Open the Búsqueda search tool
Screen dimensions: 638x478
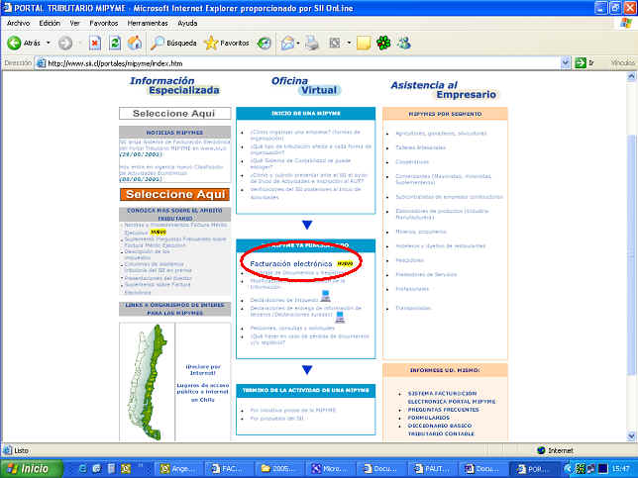pyautogui.click(x=173, y=43)
